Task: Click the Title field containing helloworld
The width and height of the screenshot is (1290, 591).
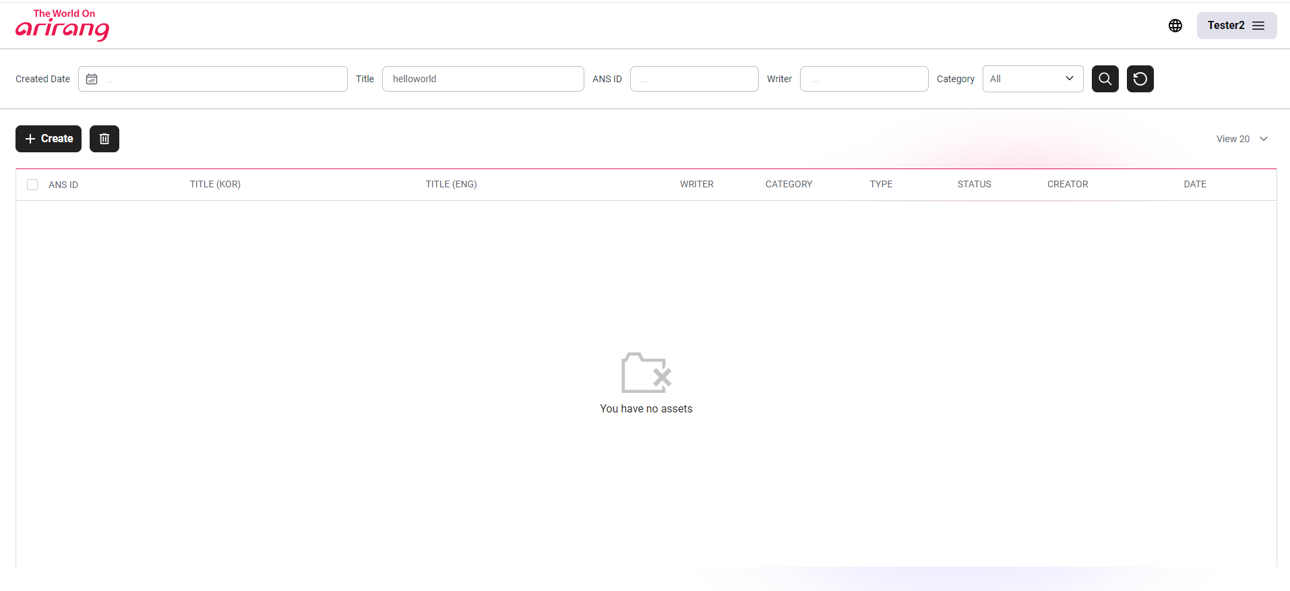Action: [x=483, y=79]
